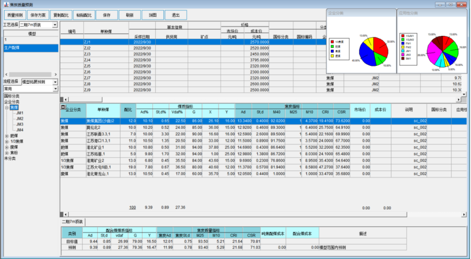Select the 淮南矿业2 blend row
Screen dimensions: 471x259
pos(263,160)
